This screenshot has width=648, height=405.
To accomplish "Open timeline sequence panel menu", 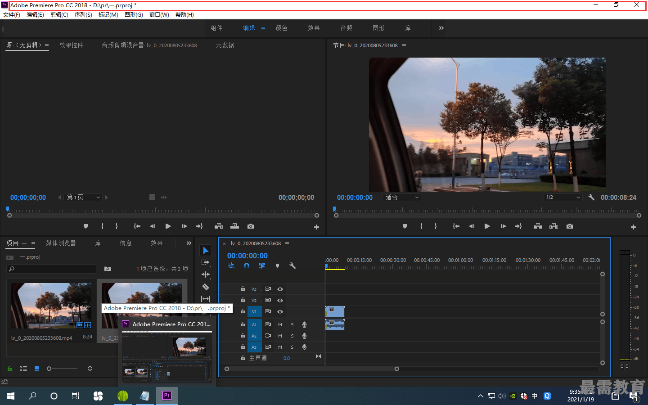I will pyautogui.click(x=287, y=243).
